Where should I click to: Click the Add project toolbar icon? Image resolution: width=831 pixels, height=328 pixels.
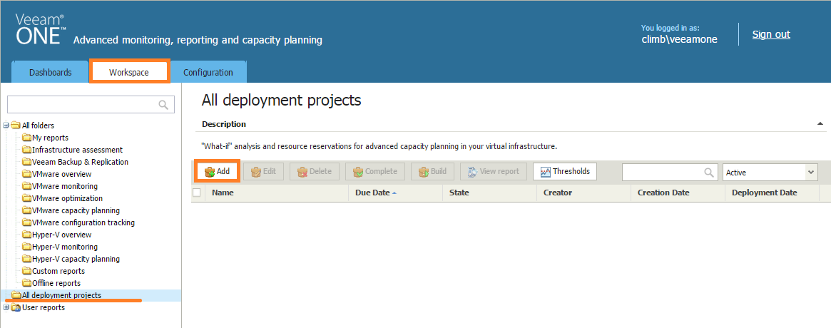pyautogui.click(x=209, y=172)
